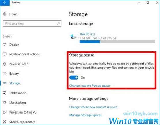
Task: Open Change where new content is saved
Action: pos(93,107)
